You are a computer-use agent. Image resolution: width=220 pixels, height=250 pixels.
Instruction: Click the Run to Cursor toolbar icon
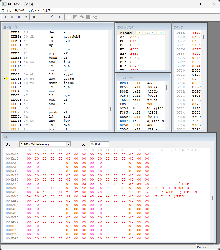60,17
